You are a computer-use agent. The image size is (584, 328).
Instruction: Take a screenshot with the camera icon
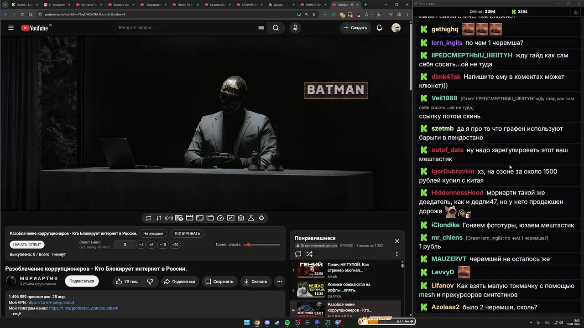tap(241, 218)
